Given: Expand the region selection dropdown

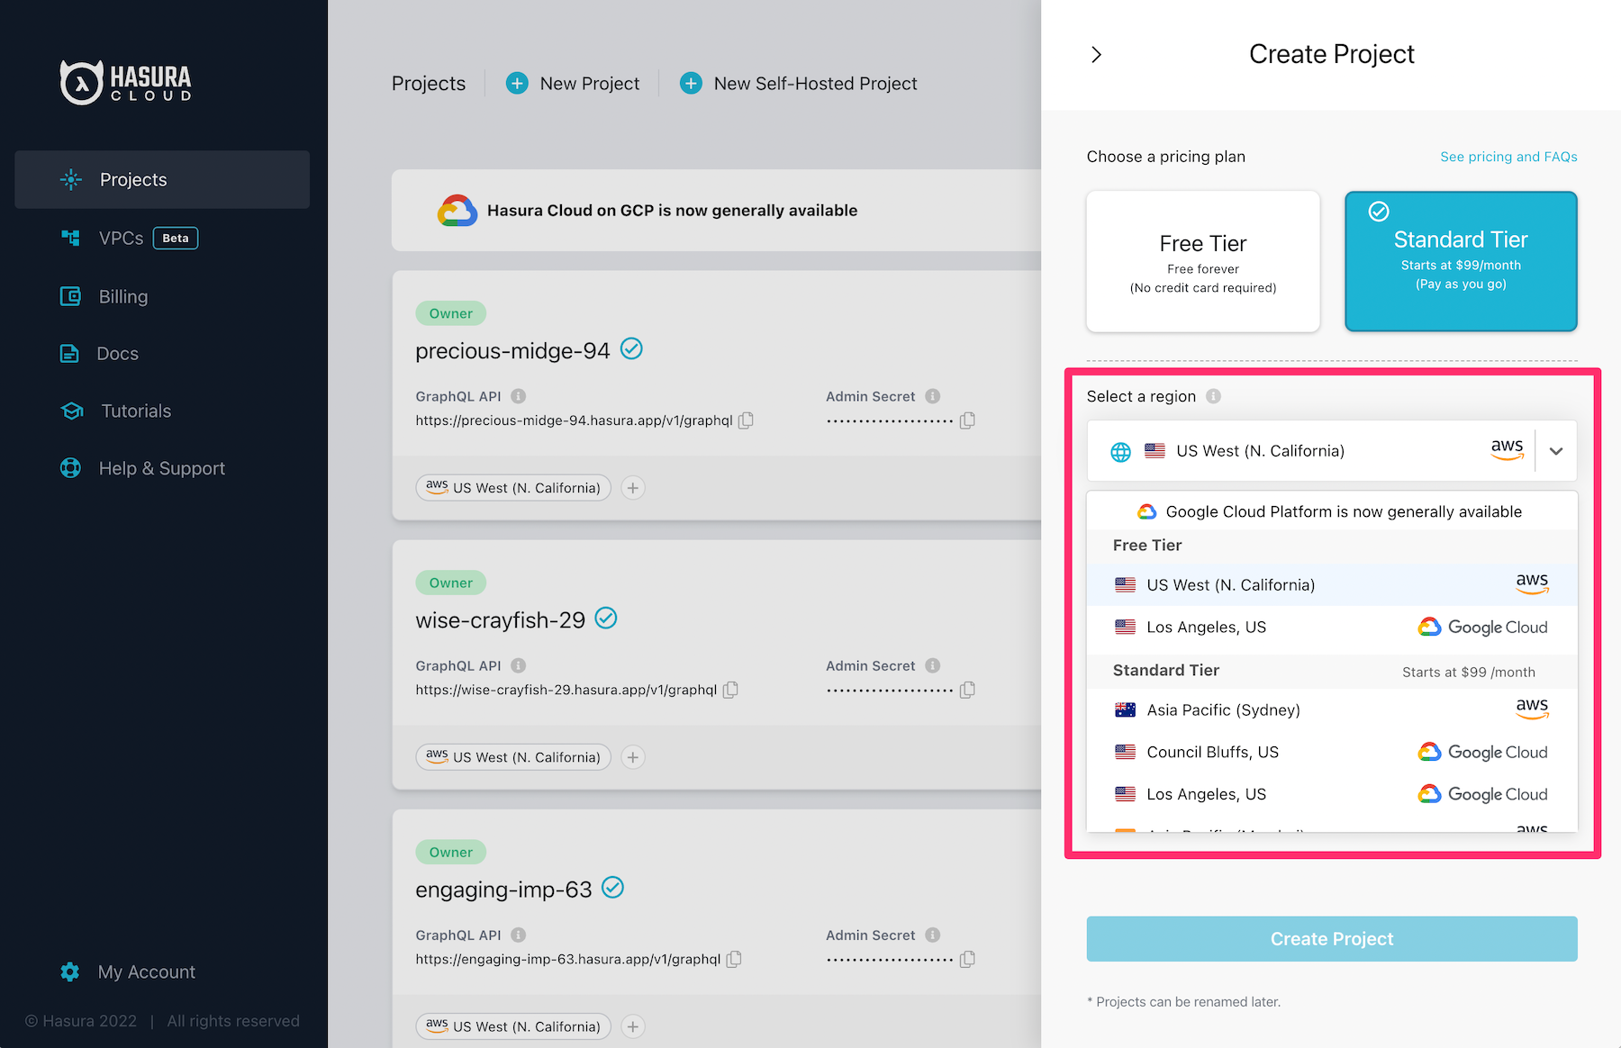Looking at the screenshot, I should click(x=1555, y=450).
